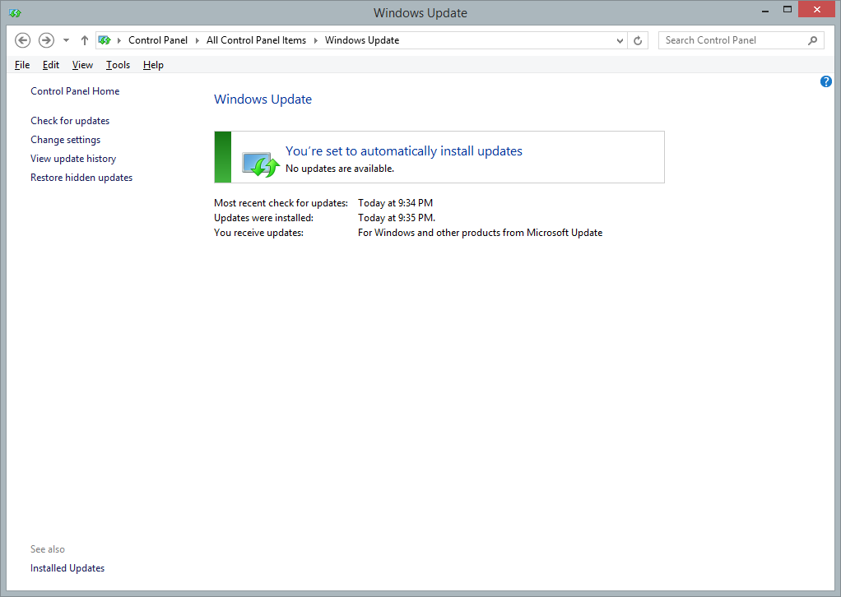841x597 pixels.
Task: Open Installed Updates link
Action: 67,568
